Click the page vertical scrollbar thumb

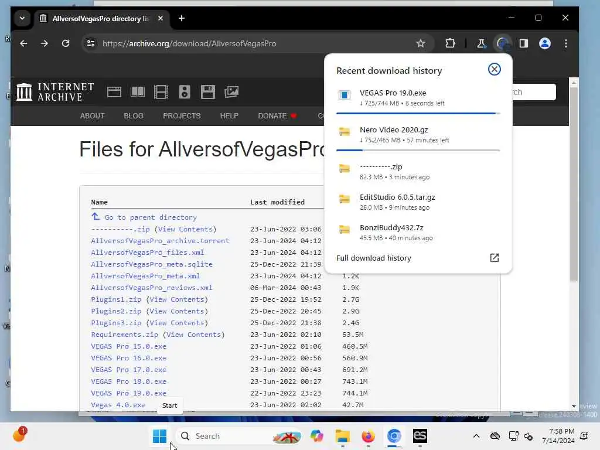click(574, 185)
